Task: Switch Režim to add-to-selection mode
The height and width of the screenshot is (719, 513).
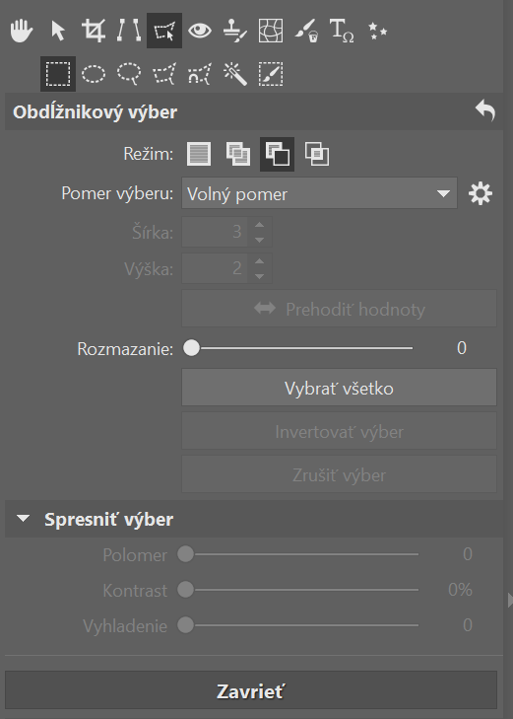Action: click(238, 154)
